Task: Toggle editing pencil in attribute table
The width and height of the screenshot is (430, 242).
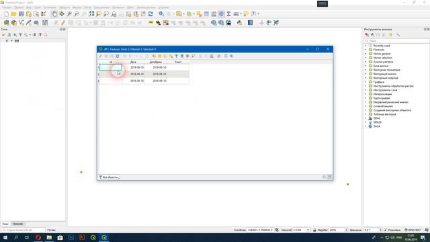Action: [x=100, y=56]
